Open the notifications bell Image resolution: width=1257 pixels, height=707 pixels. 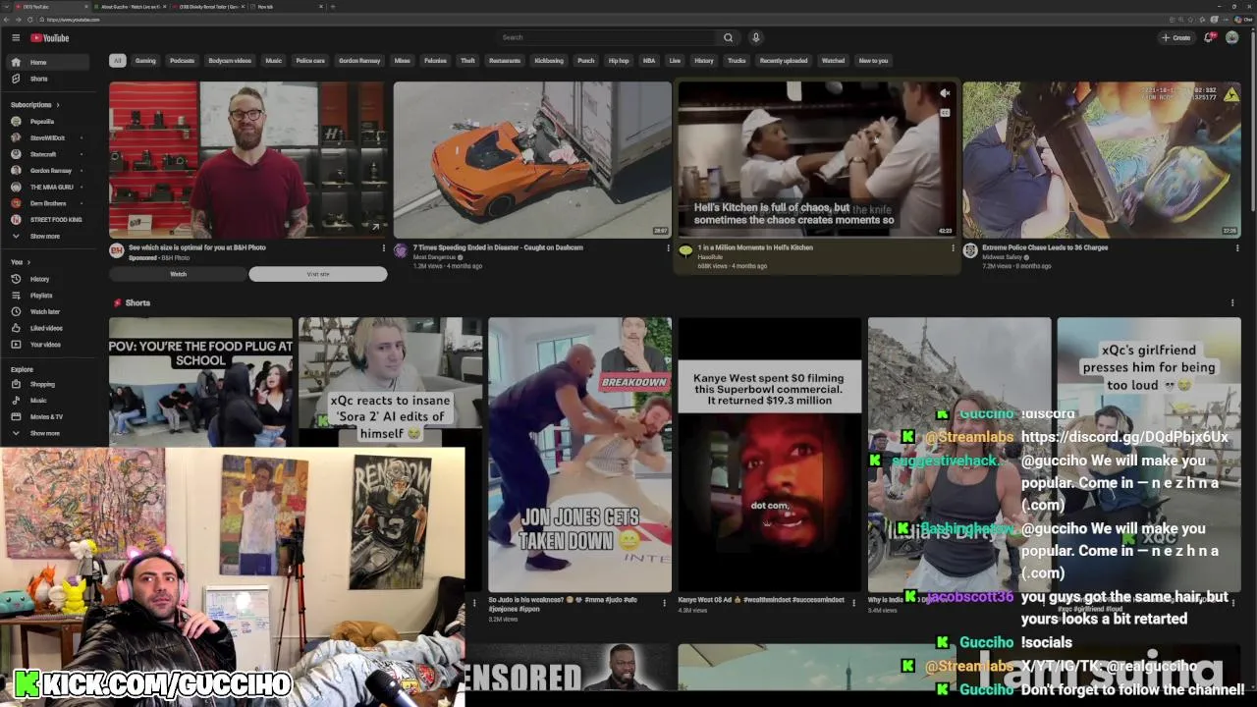(x=1209, y=37)
